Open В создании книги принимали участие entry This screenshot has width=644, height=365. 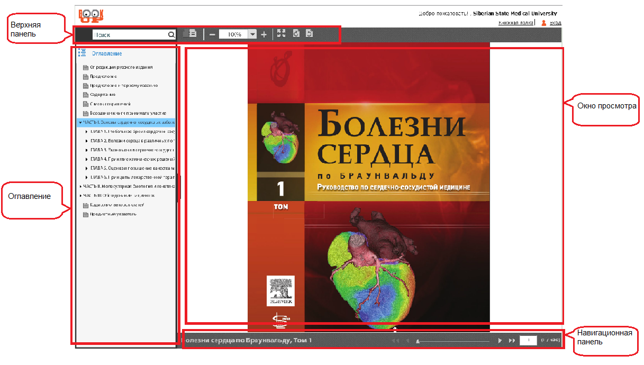pyautogui.click(x=128, y=113)
